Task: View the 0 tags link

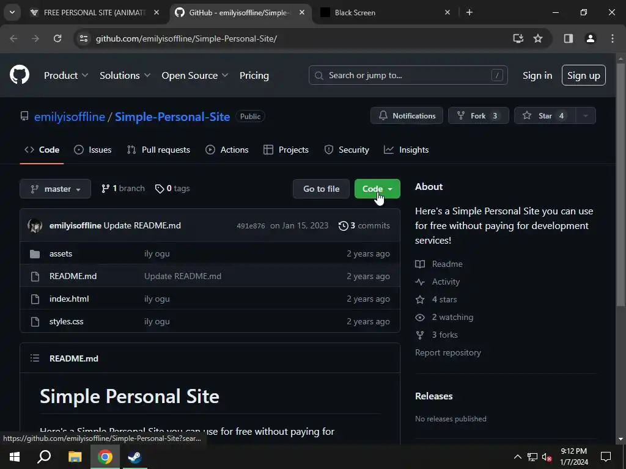Action: pyautogui.click(x=172, y=188)
